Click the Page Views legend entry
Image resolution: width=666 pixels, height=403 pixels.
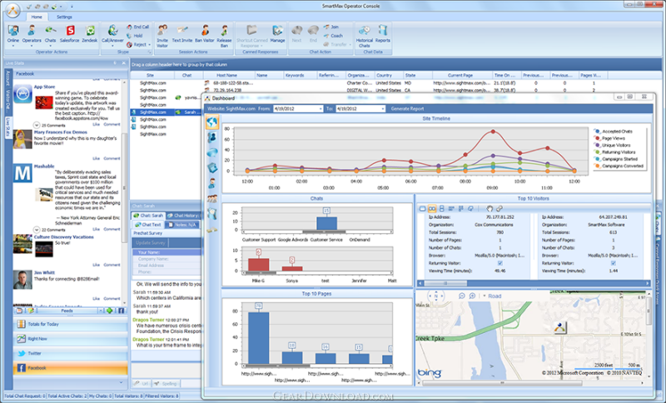pyautogui.click(x=609, y=138)
